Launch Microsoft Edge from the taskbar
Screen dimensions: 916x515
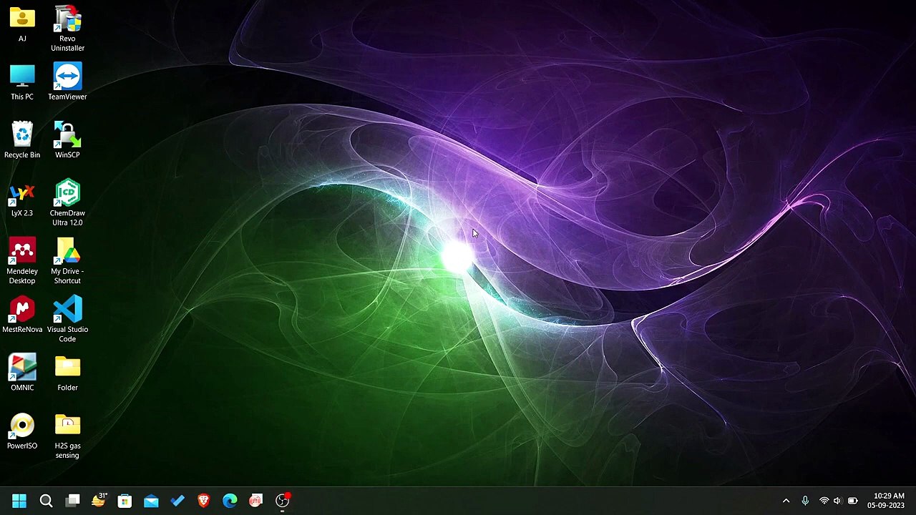(x=230, y=501)
